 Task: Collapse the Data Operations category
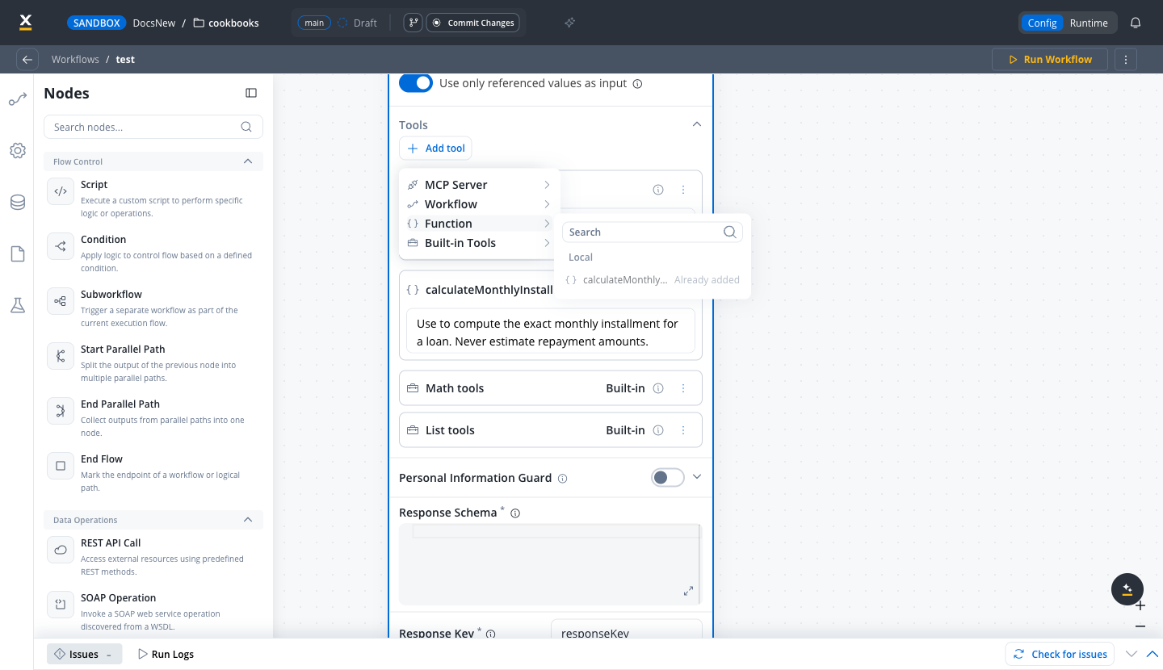pos(248,520)
